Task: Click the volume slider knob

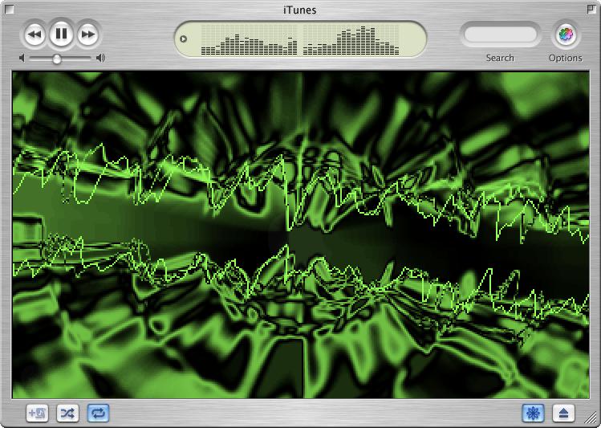Action: coord(57,59)
